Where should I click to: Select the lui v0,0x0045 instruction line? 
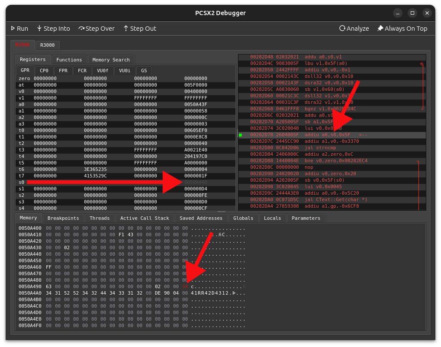coord(332,187)
